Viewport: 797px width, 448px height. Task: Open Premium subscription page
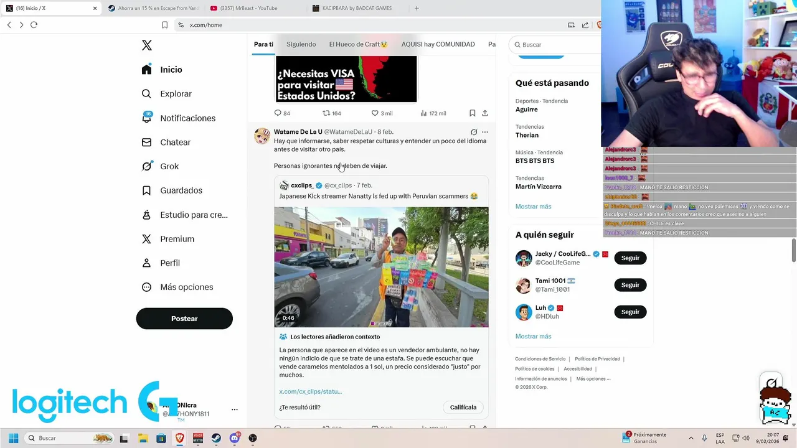pyautogui.click(x=167, y=239)
